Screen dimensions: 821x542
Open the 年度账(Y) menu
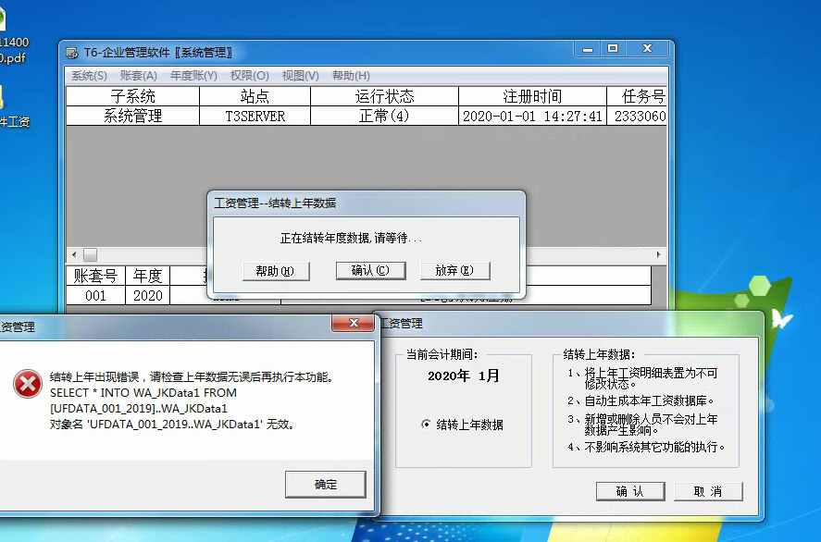click(193, 76)
